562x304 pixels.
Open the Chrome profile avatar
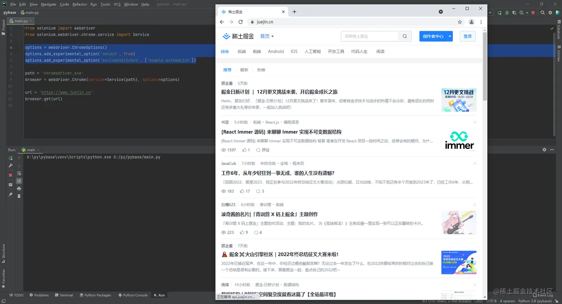point(472,22)
